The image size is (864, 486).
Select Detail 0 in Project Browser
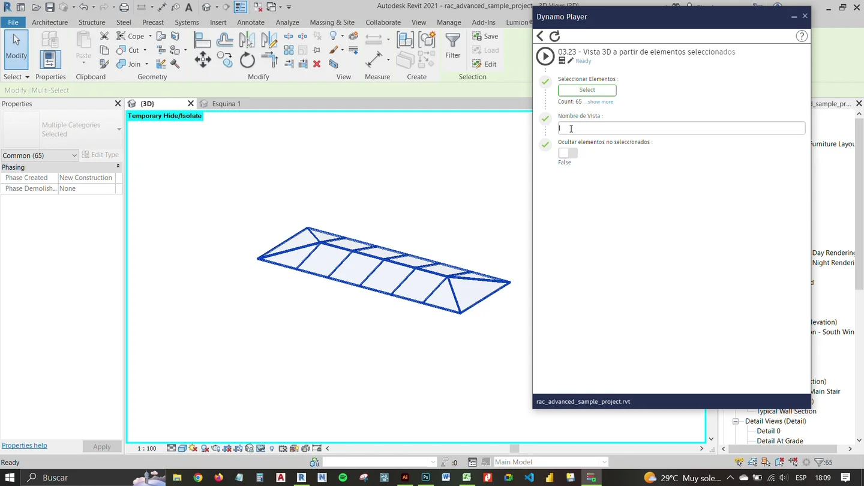[769, 431]
